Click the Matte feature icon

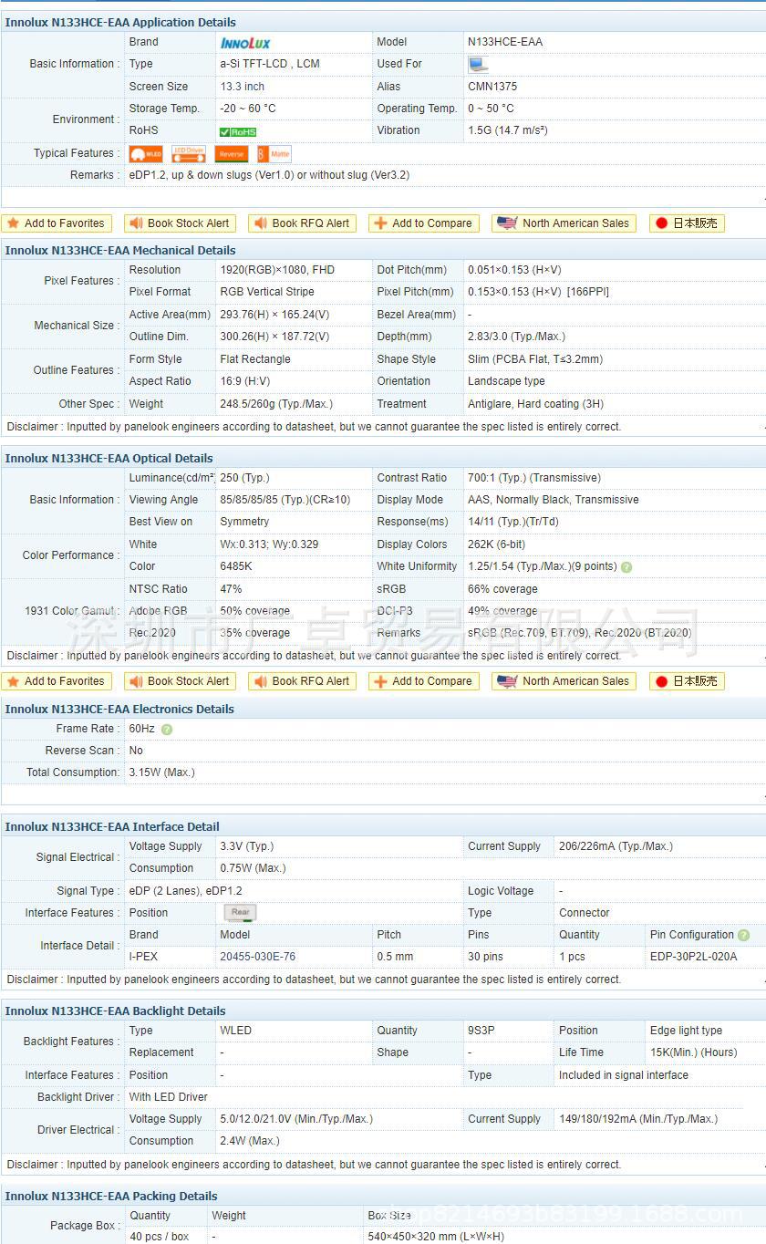274,154
